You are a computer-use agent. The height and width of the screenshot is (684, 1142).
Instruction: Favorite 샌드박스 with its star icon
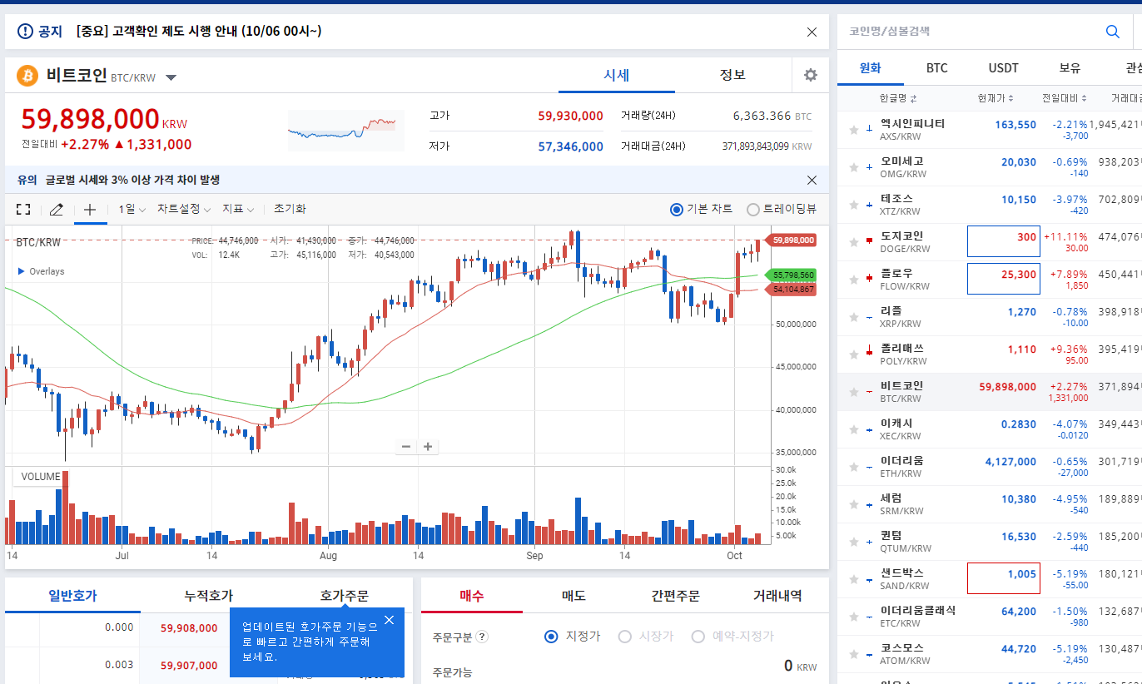point(853,579)
